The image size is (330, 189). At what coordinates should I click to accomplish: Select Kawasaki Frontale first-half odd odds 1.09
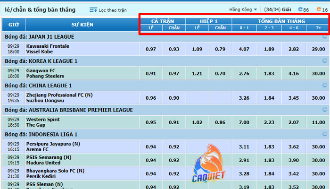click(x=197, y=49)
